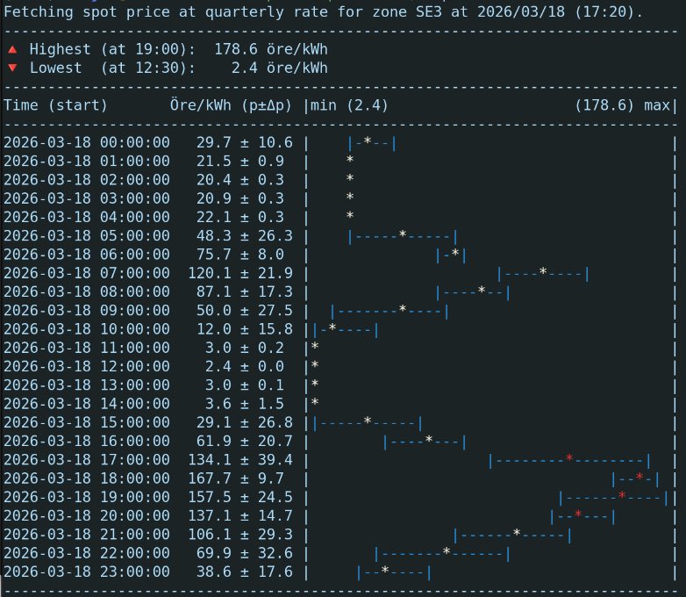Image resolution: width=686 pixels, height=597 pixels.
Task: Click the price 69.9 ± 32.6
Action: (245, 553)
